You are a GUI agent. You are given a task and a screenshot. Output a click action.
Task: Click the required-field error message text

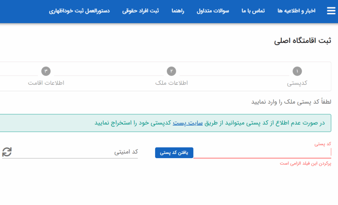click(x=305, y=163)
